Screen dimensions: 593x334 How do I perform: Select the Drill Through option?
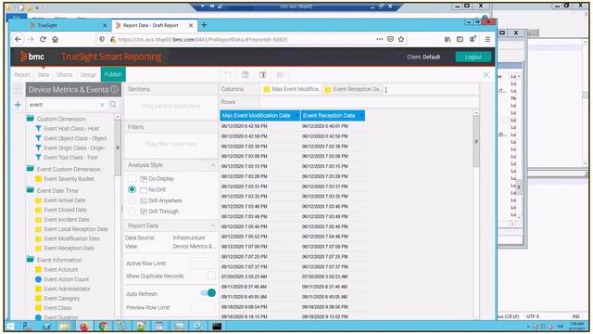(132, 212)
